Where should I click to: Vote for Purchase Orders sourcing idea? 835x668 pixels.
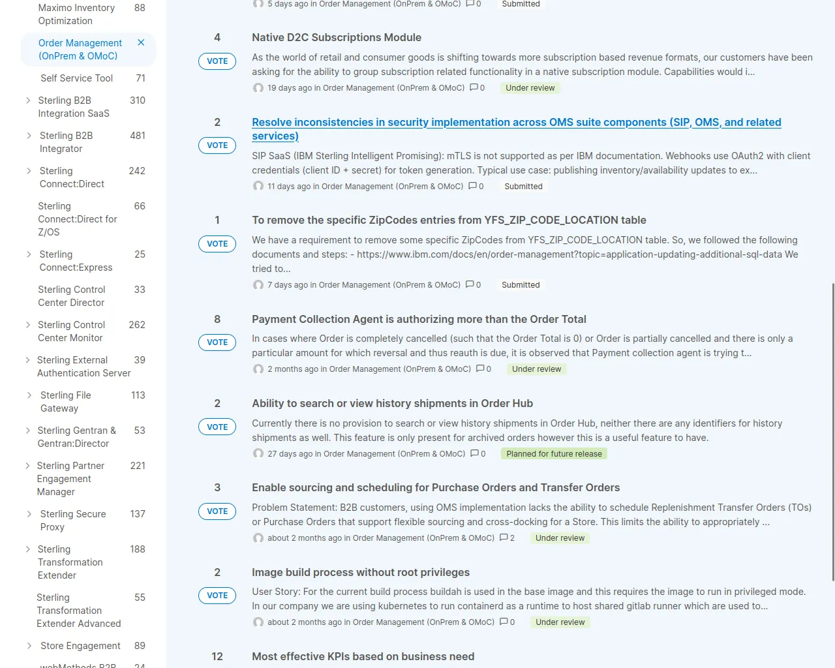[x=217, y=511]
